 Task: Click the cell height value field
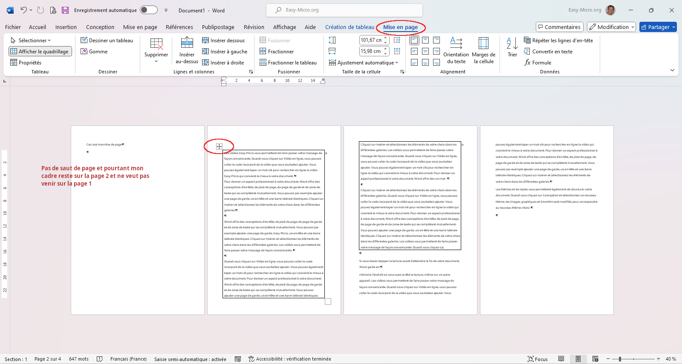click(372, 40)
